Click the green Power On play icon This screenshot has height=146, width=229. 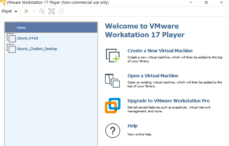point(27,11)
